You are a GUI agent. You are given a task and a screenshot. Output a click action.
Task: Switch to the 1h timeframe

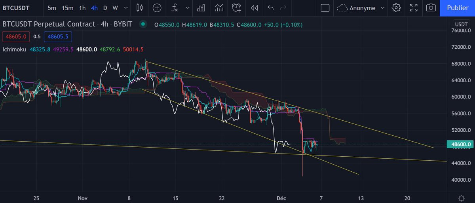(x=82, y=8)
